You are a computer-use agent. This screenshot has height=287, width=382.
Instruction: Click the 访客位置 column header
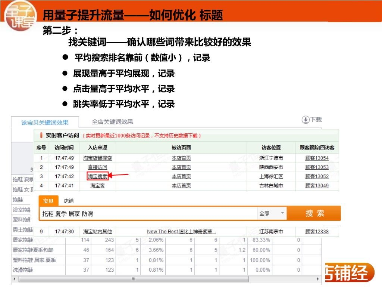click(271, 148)
